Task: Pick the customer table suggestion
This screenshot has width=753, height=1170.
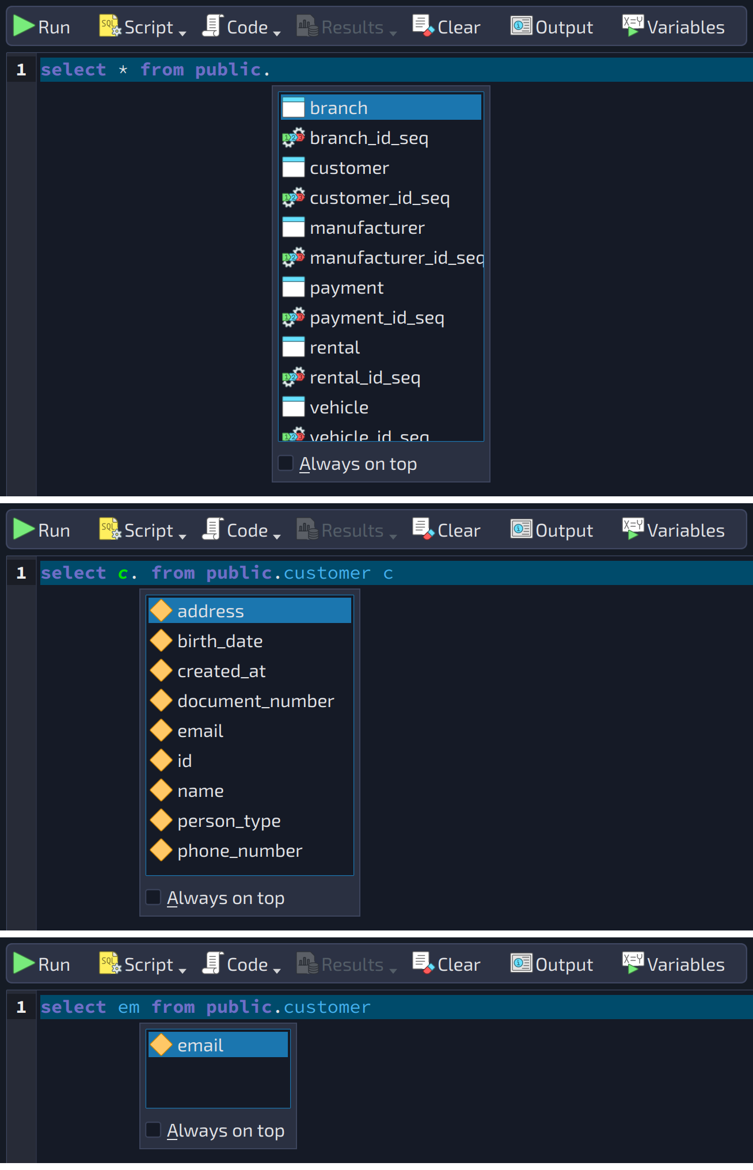Action: pyautogui.click(x=381, y=168)
